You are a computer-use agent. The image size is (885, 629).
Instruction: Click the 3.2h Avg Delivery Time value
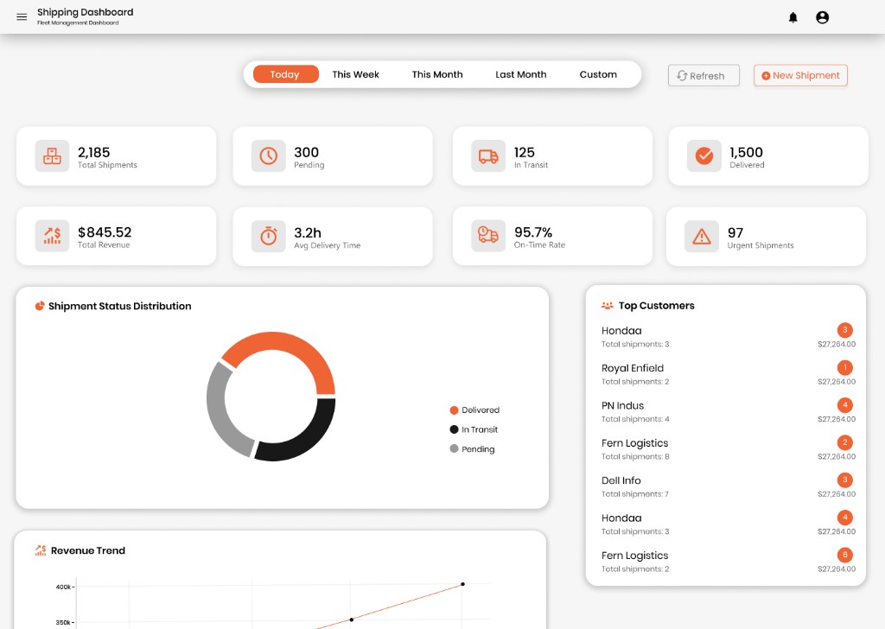[x=308, y=233]
